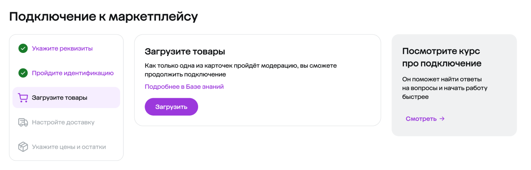
Task: Follow the Смотреть course link
Action: pos(421,119)
